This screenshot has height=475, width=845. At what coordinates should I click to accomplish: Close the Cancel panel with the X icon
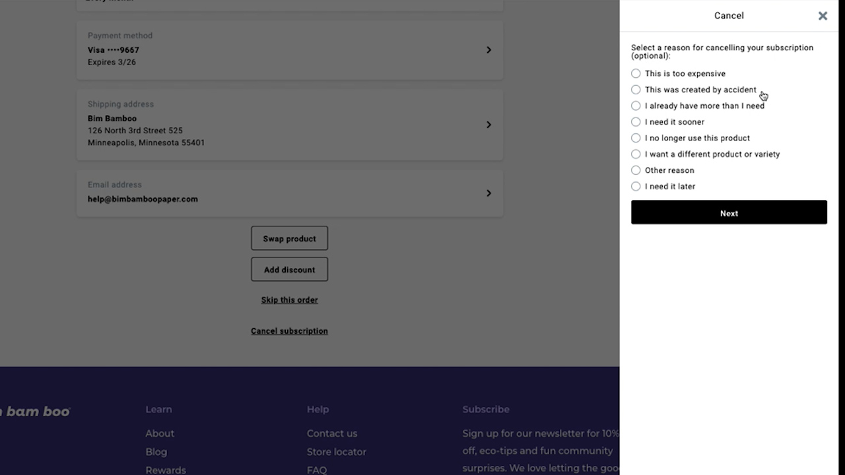[823, 16]
